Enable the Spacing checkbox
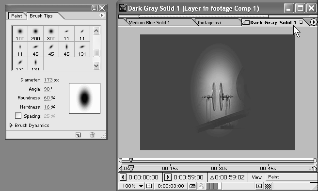The image size is (318, 191). pos(18,116)
